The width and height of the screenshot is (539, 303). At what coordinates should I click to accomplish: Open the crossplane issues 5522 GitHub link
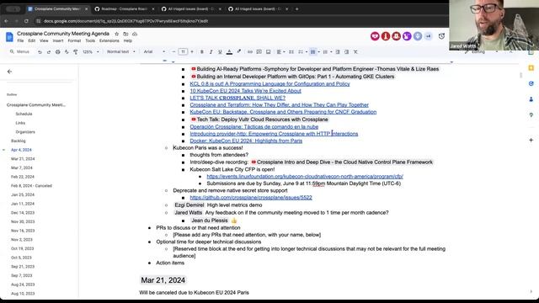pyautogui.click(x=251, y=198)
